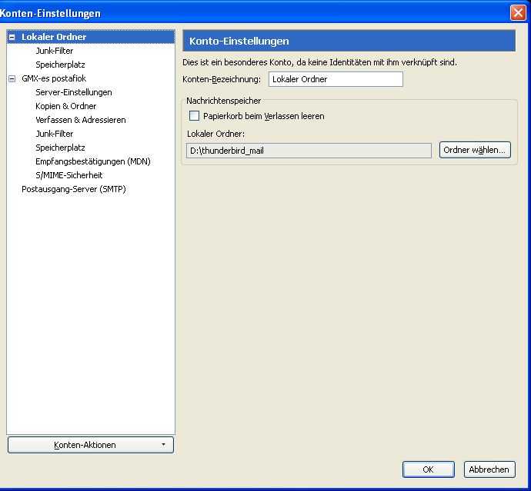Open Server-Einstellungen in the account tree
The image size is (531, 491).
[73, 92]
